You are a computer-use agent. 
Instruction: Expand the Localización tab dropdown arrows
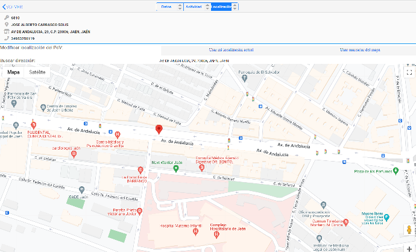235,7
